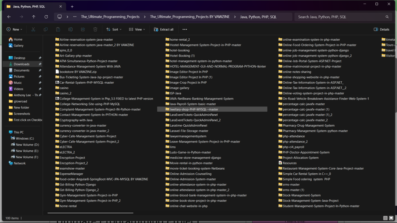Click the Cut toolbar icon

[33, 29]
